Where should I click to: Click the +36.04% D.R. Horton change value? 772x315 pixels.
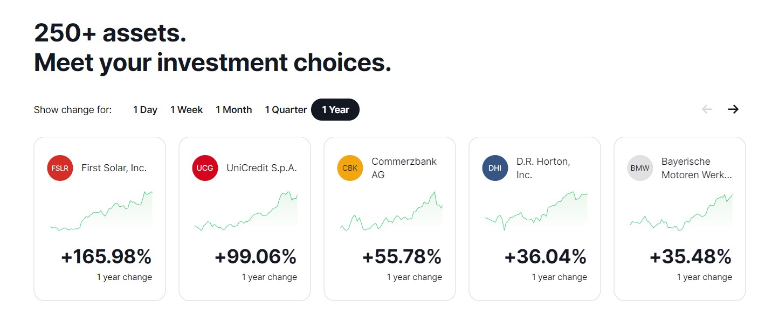(545, 257)
